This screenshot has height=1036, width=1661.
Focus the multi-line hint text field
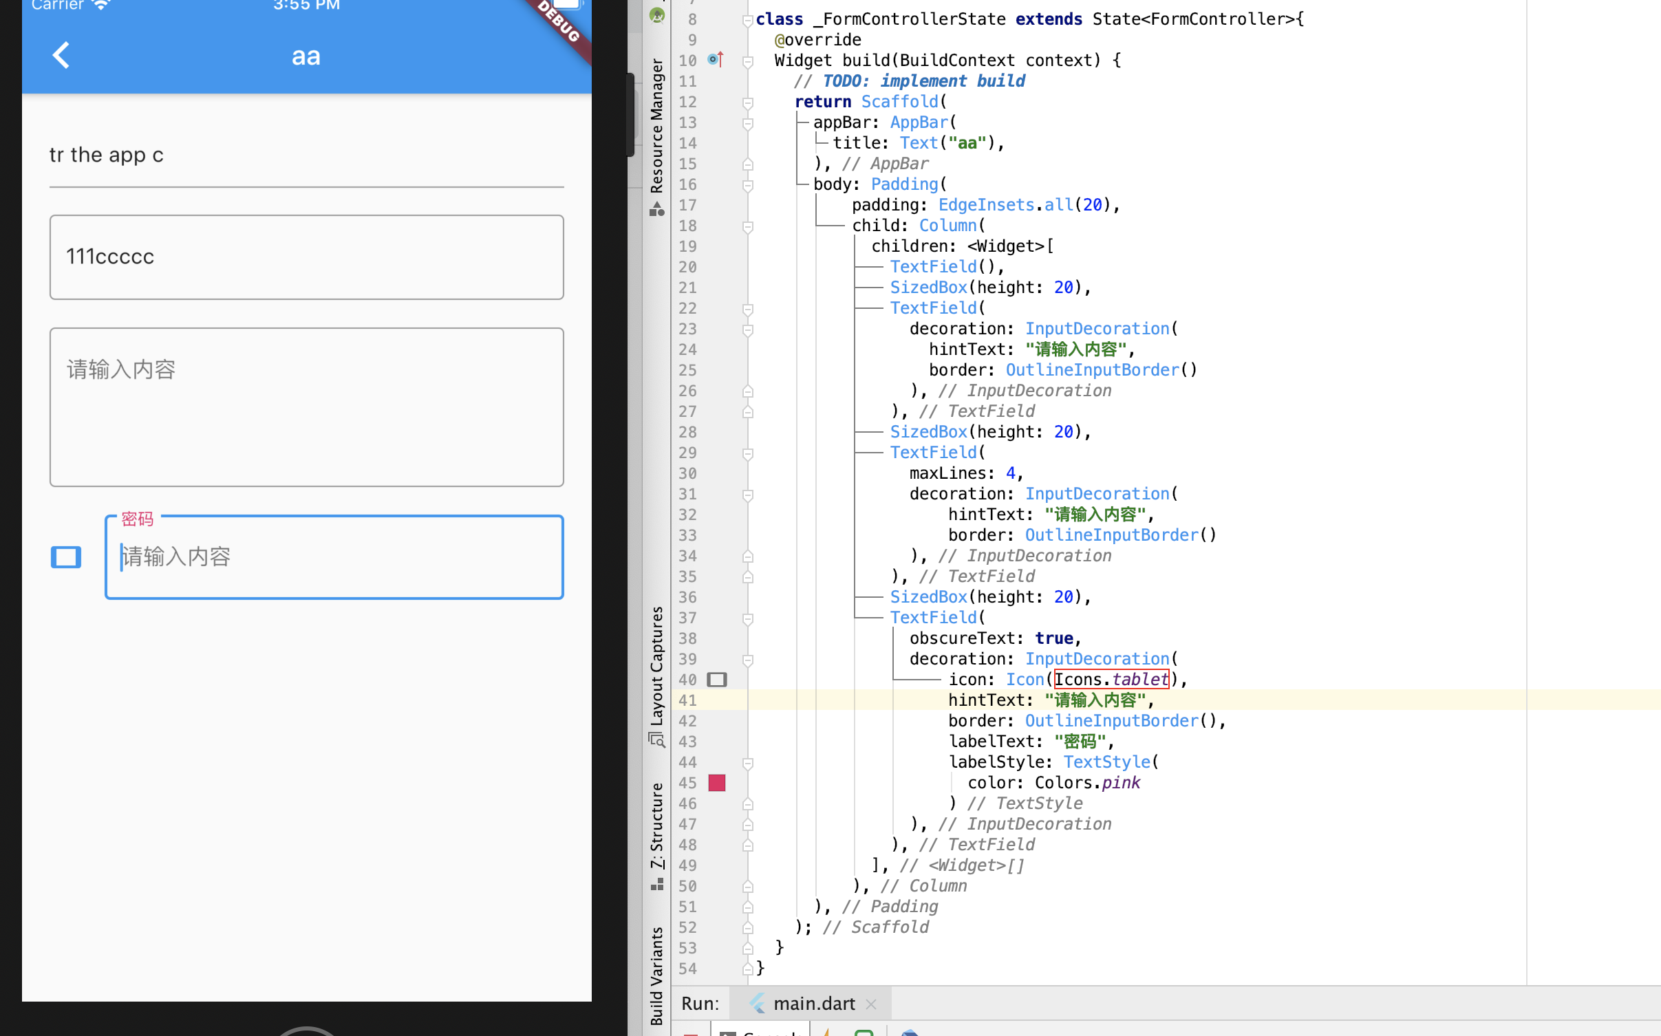coord(306,407)
